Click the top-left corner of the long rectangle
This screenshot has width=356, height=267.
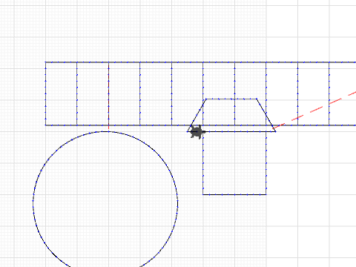[x=45, y=62]
